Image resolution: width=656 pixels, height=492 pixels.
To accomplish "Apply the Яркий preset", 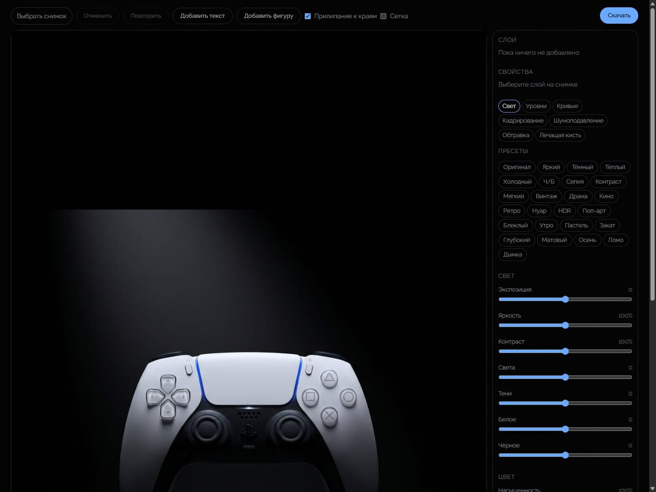I will click(x=551, y=167).
